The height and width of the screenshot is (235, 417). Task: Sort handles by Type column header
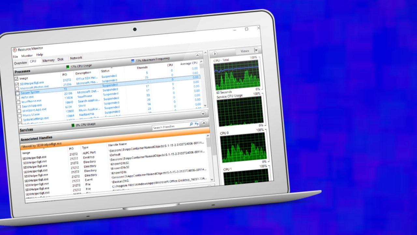[85, 148]
